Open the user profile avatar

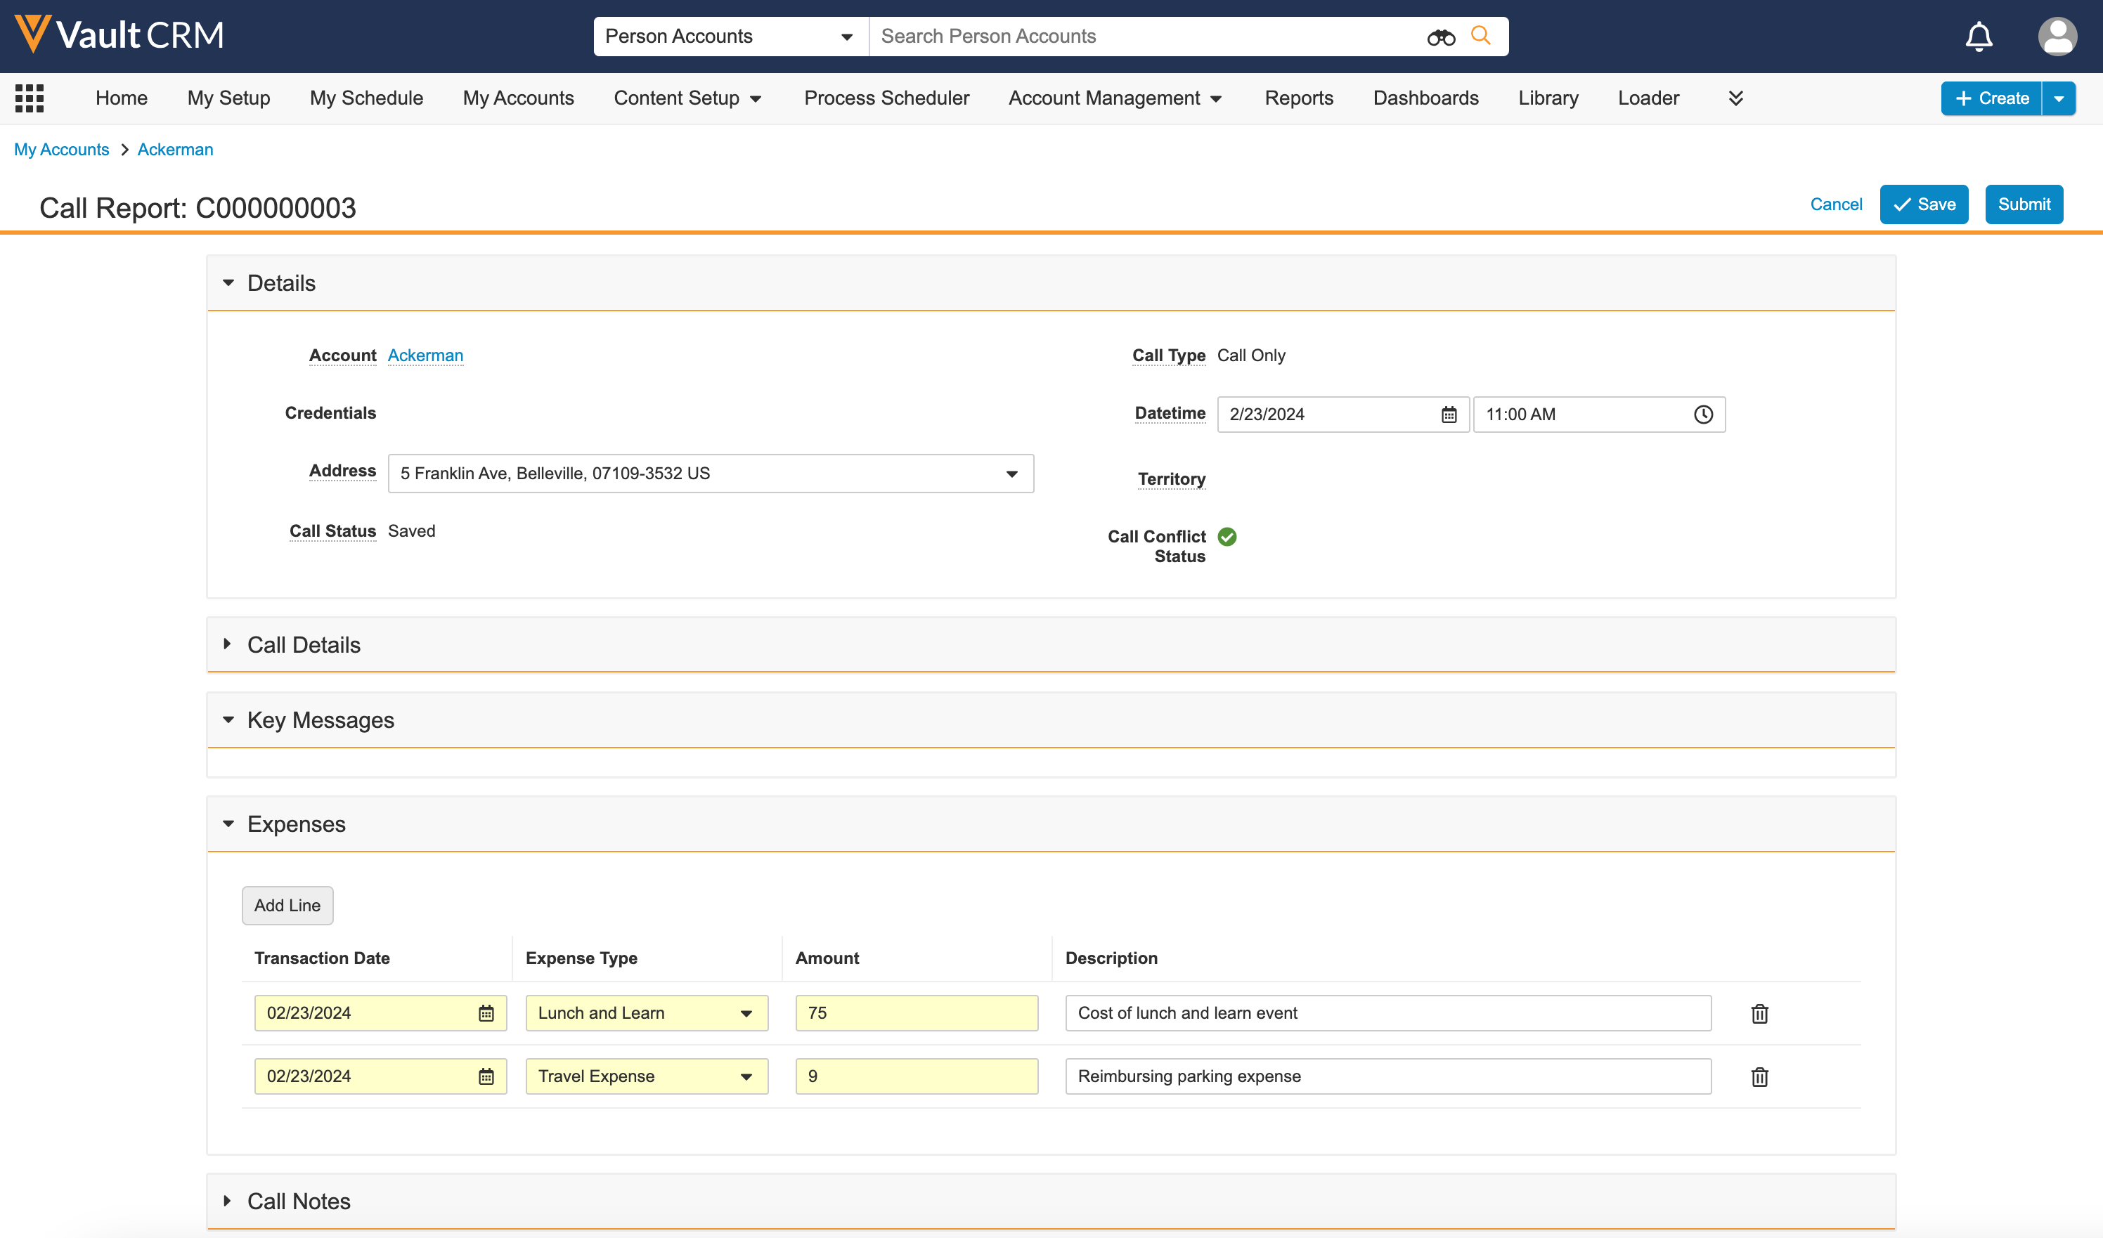tap(2057, 37)
